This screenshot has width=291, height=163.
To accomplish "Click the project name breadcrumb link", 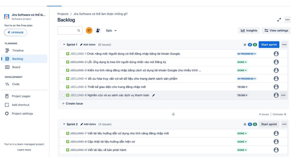I will [100, 14].
